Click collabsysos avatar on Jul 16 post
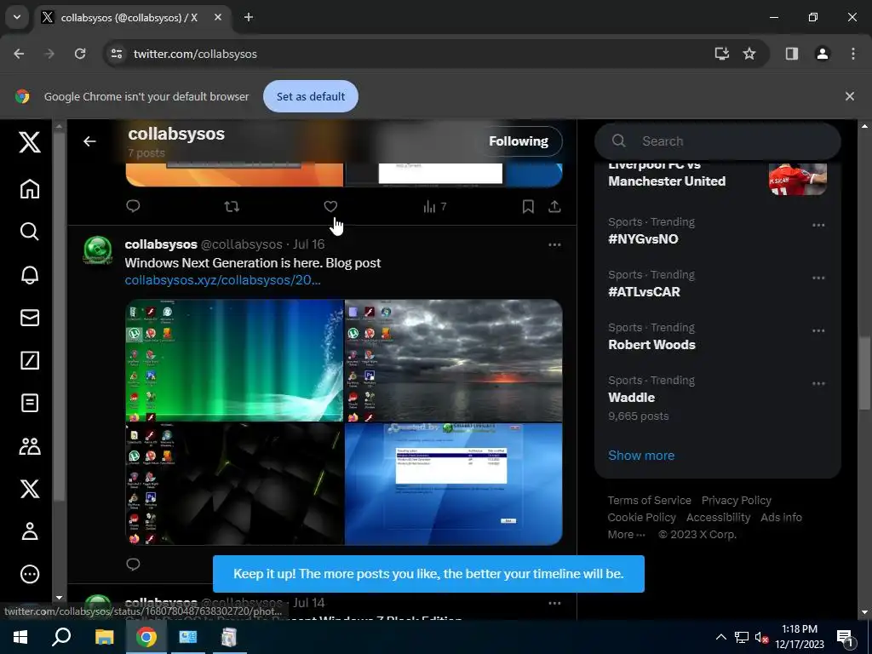Screen dimensions: 872x654 coord(98,250)
